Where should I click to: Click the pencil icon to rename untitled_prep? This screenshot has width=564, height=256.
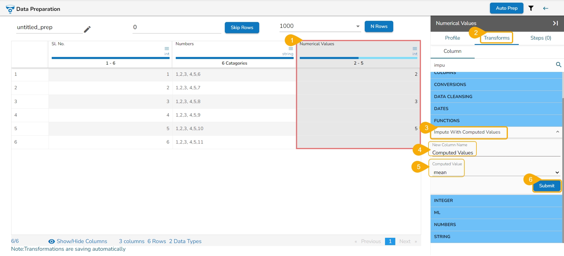pos(87,29)
